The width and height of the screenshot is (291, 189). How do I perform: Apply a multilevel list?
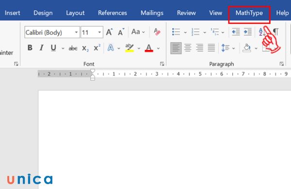point(215,32)
